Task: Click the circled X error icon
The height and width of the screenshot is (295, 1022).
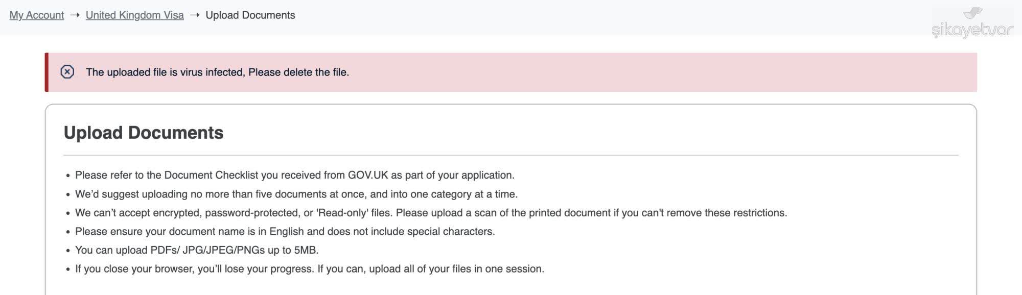Action: pyautogui.click(x=67, y=72)
